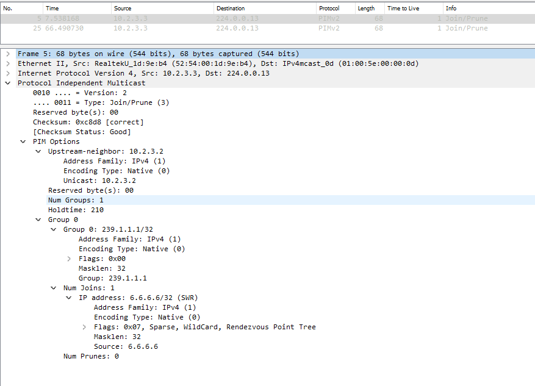Expand Flags 0x07 Sparse WildCard field
The width and height of the screenshot is (535, 386).
[x=84, y=327]
